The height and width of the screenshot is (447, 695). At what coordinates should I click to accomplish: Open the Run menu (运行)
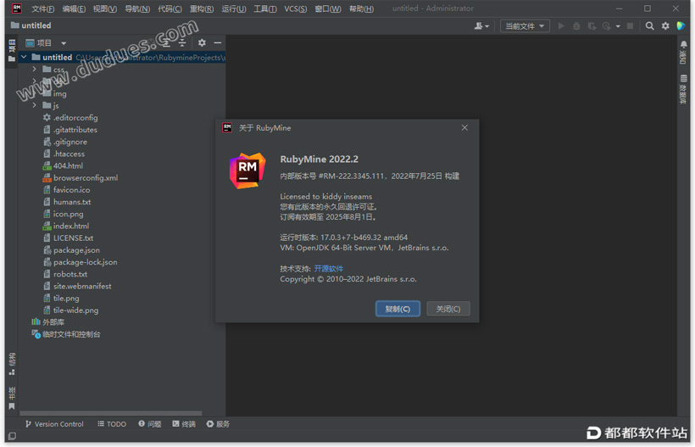point(234,8)
